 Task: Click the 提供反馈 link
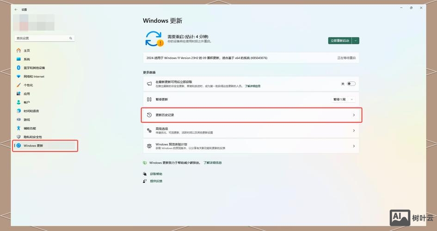156,181
